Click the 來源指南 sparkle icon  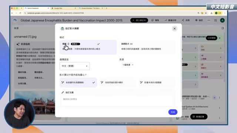point(18,44)
